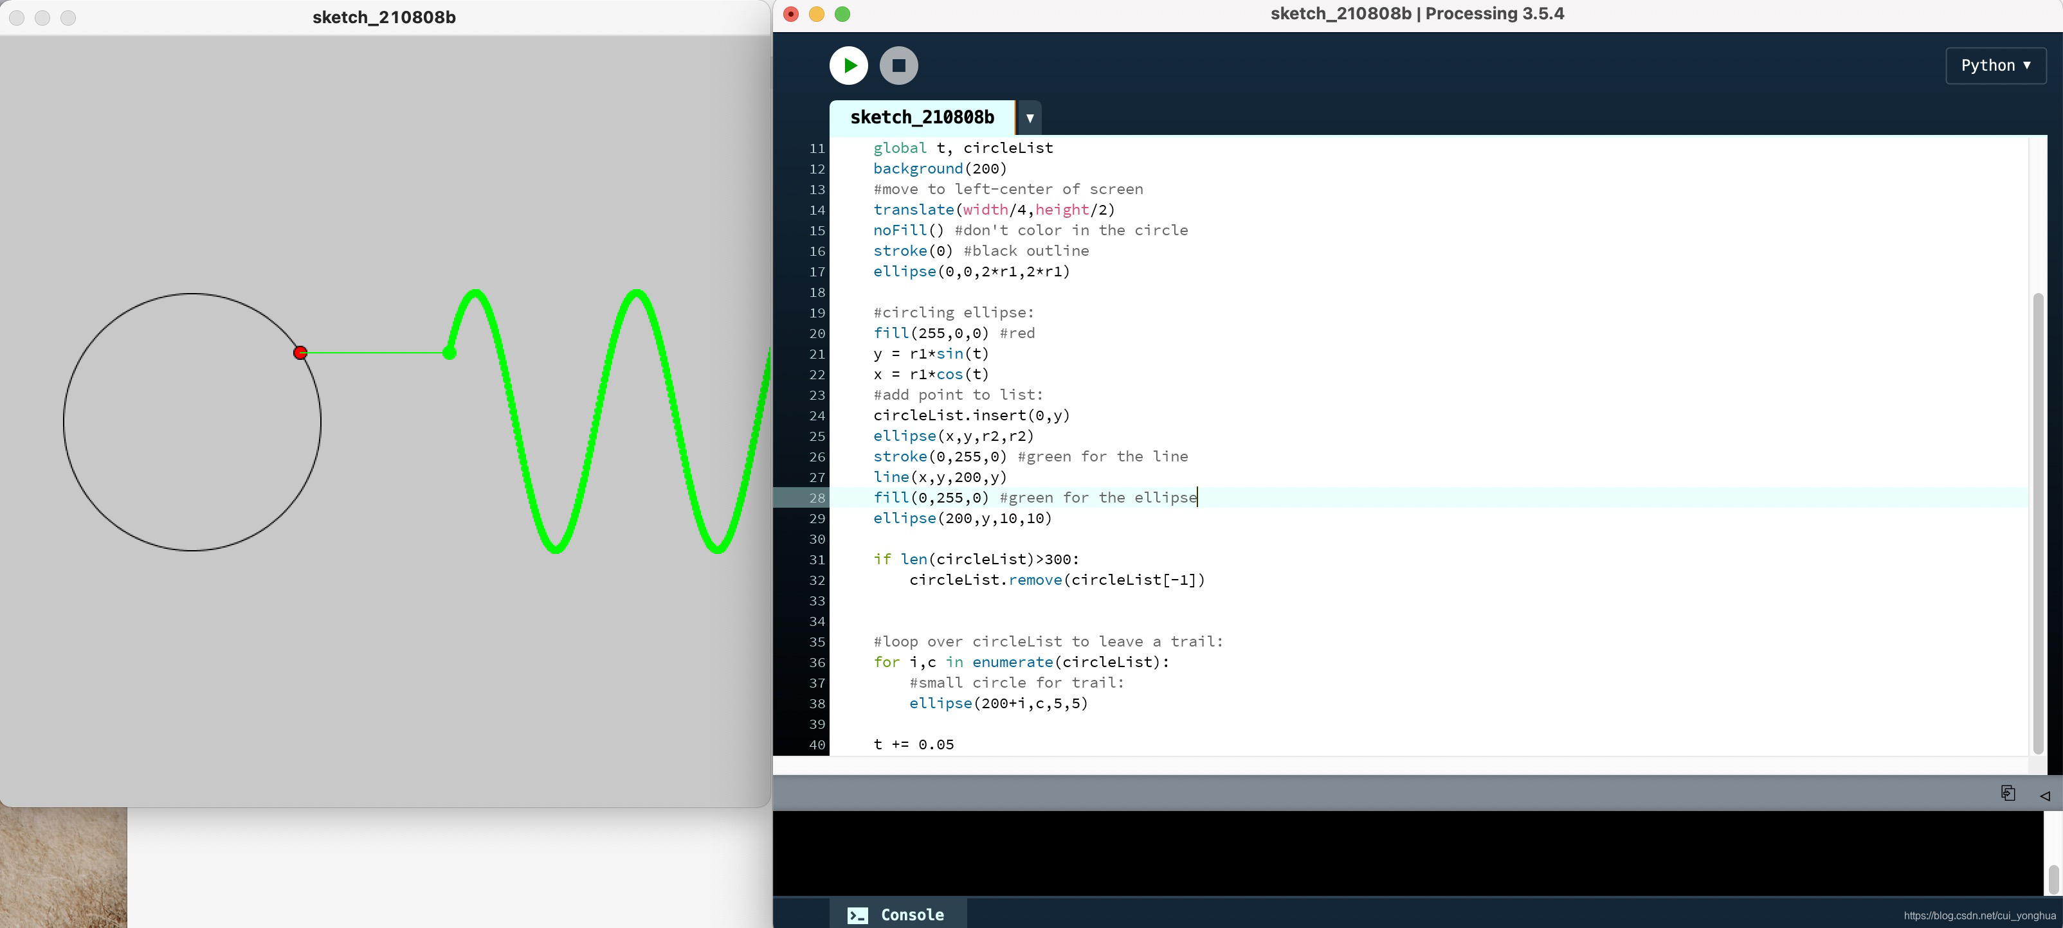2063x928 pixels.
Task: Open the Console tab
Action: coord(897,915)
